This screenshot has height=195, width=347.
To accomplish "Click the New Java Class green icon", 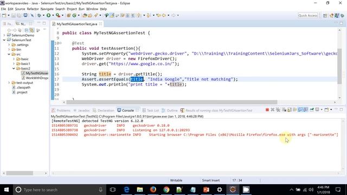I will click(x=74, y=15).
